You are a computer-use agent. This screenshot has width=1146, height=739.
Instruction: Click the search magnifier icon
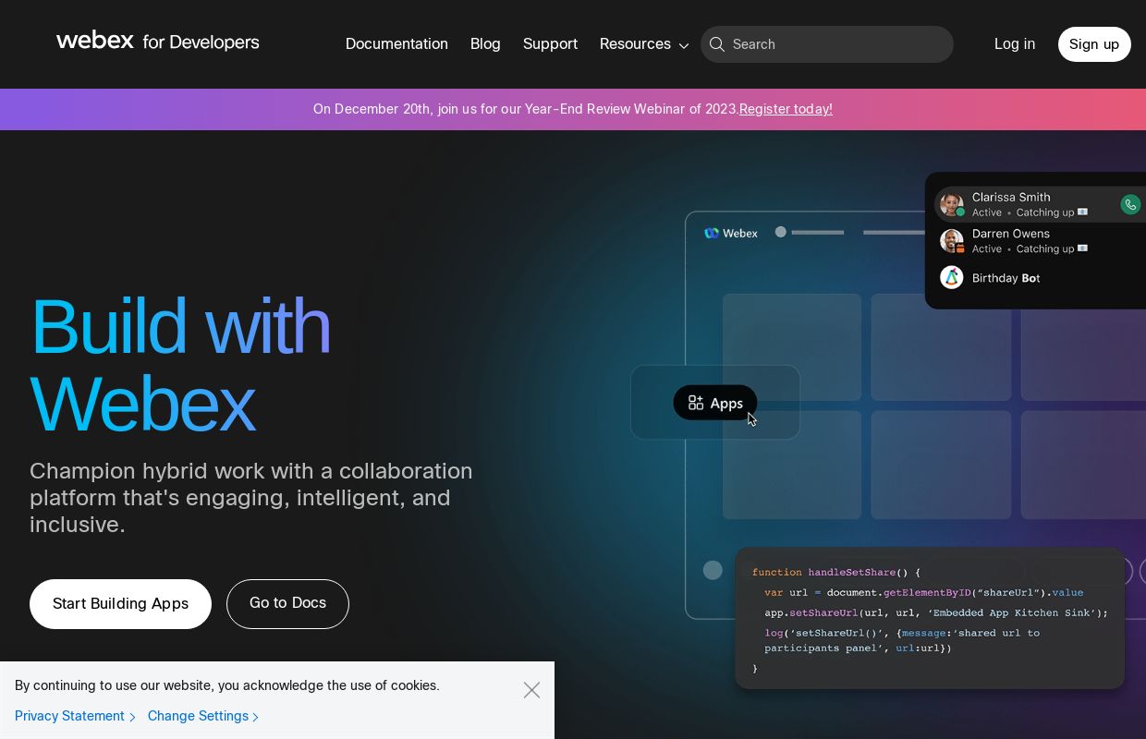[x=716, y=44]
